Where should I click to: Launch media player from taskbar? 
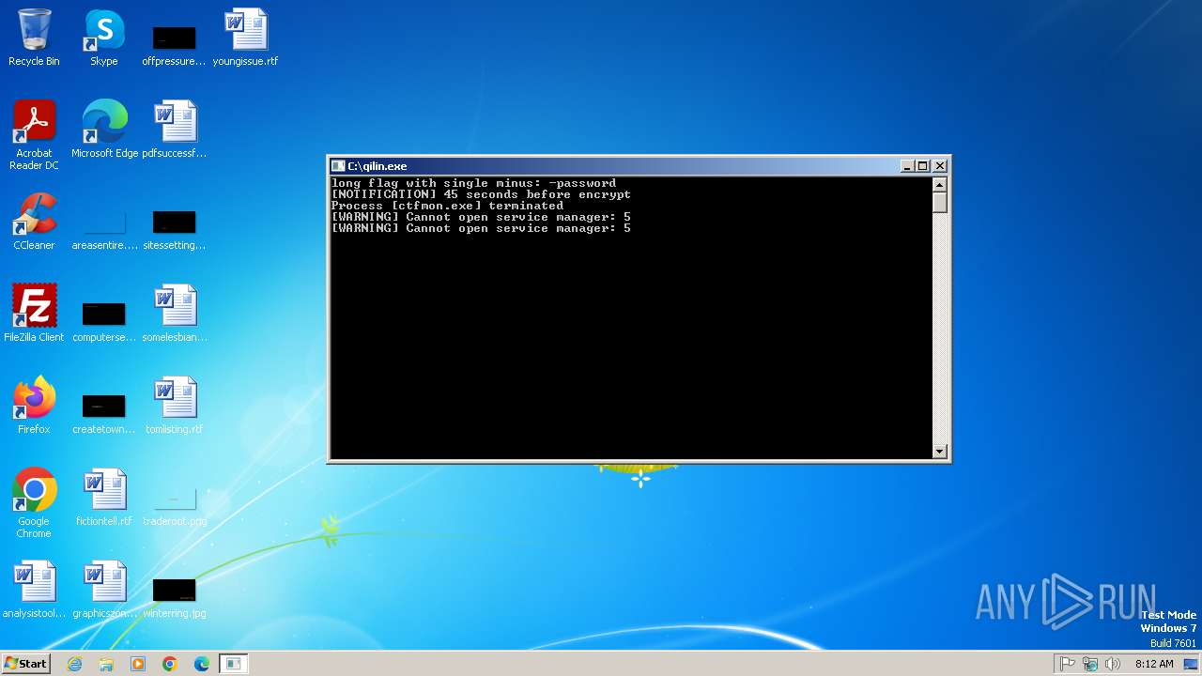click(x=138, y=664)
